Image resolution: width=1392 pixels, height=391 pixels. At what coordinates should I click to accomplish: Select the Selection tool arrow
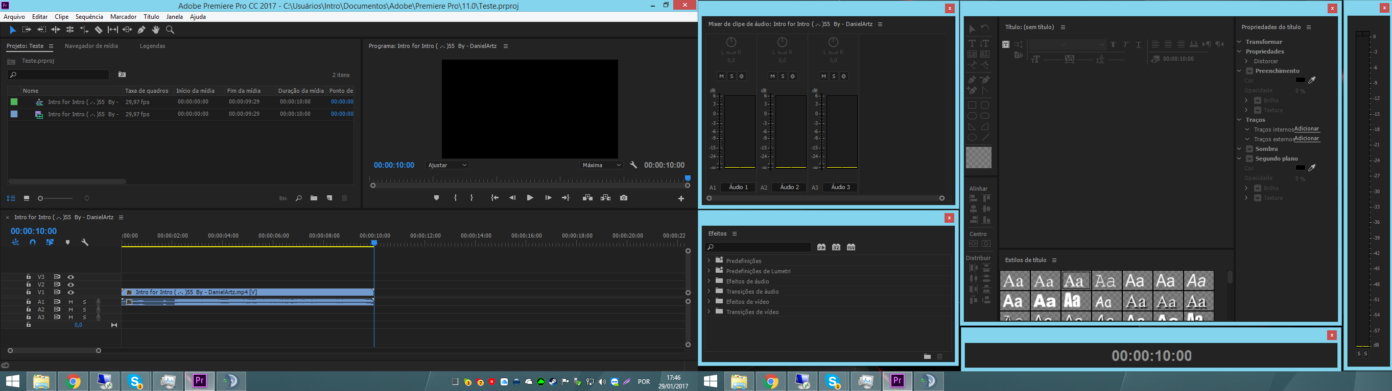click(x=13, y=30)
